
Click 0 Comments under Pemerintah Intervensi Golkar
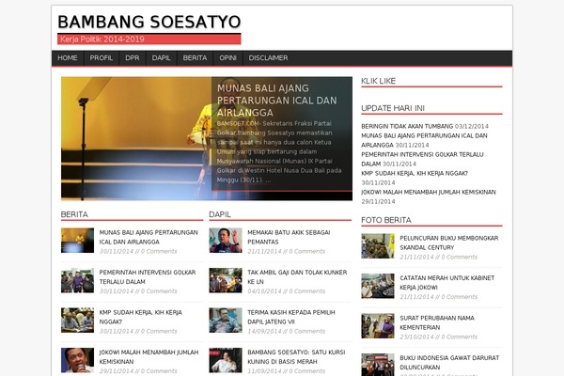point(159,291)
